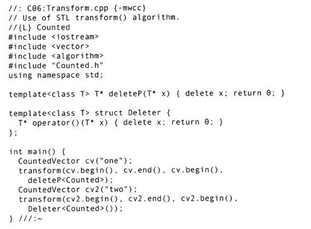Image resolution: width=311 pixels, height=229 pixels.
Task: Click cv.end() in first transform call
Action: click(142, 170)
